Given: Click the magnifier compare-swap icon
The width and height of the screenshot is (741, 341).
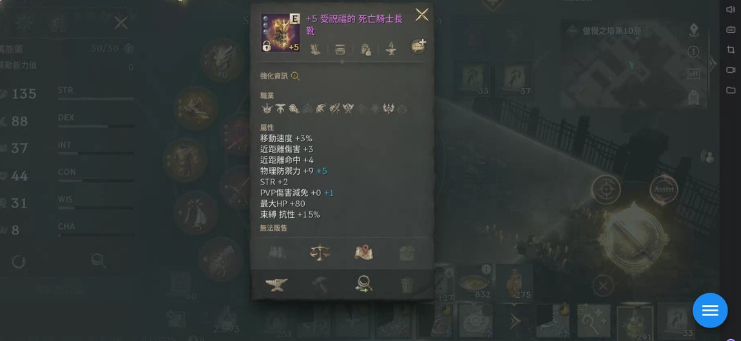Looking at the screenshot, I should (x=364, y=284).
